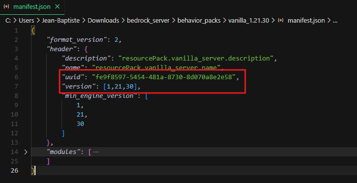
Task: Open the bedrock_server breadcrumb segment
Action: coord(148,21)
